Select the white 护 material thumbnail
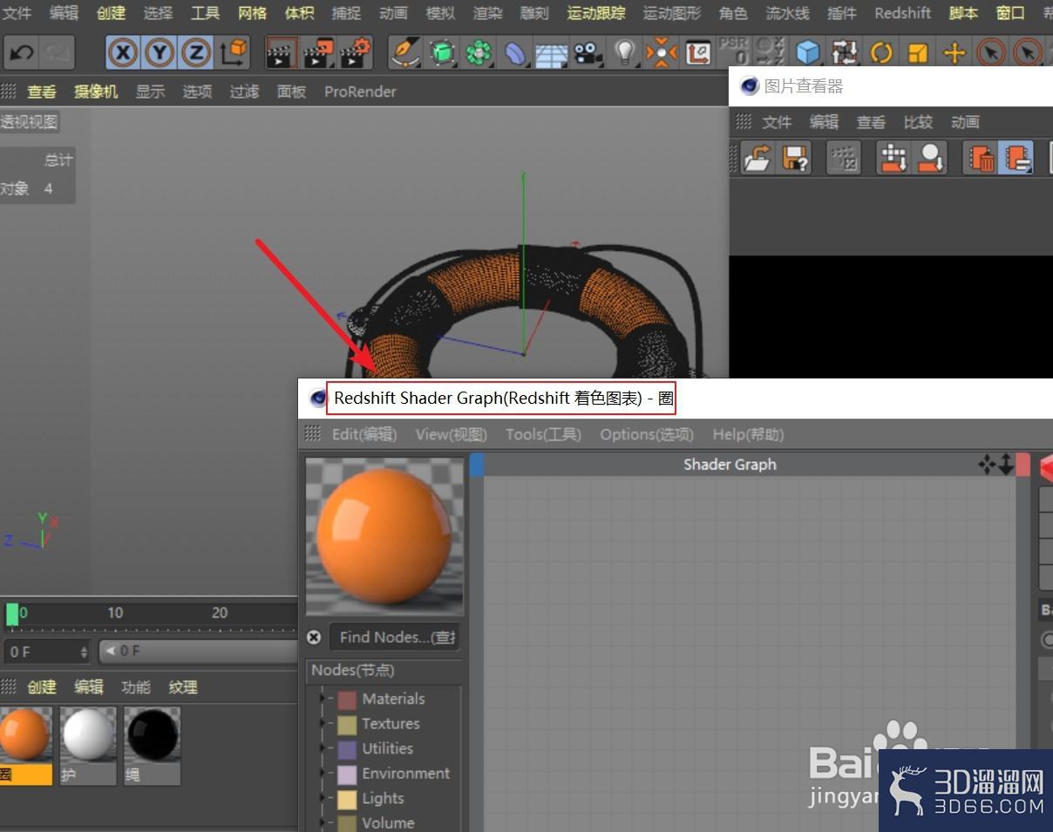 pos(88,735)
